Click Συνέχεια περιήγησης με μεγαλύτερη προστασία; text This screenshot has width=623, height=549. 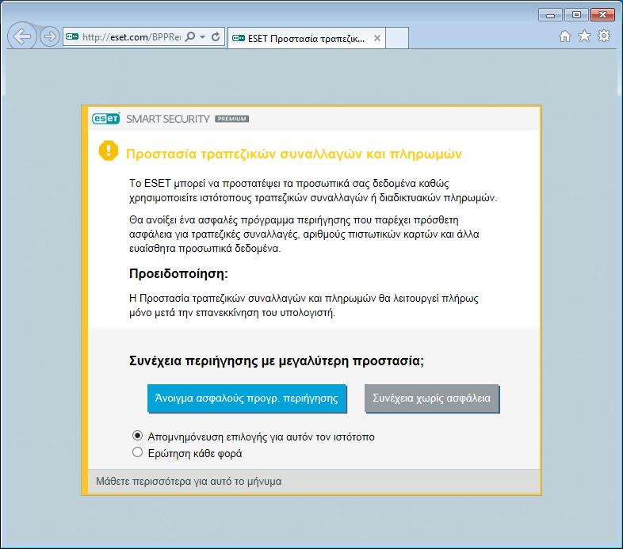(x=277, y=360)
